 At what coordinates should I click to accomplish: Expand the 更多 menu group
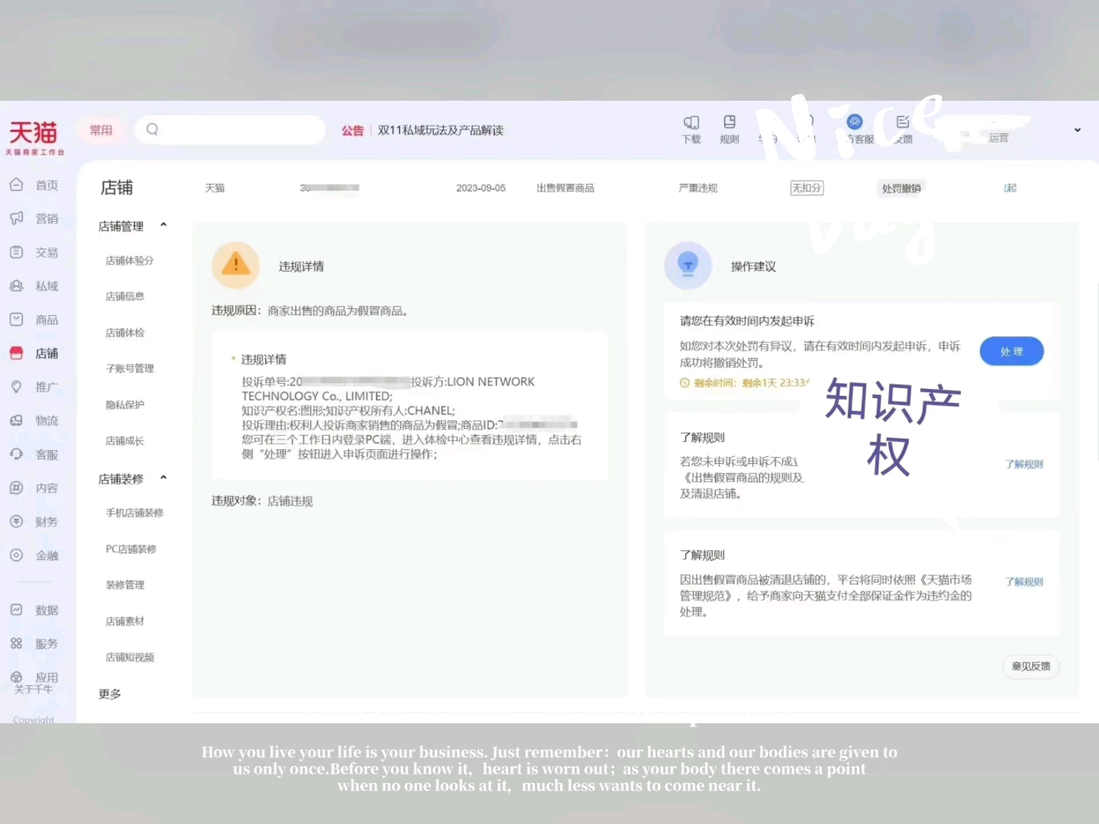(x=110, y=694)
